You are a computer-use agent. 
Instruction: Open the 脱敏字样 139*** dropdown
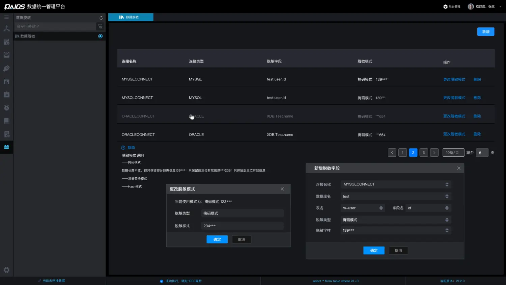pyautogui.click(x=396, y=230)
